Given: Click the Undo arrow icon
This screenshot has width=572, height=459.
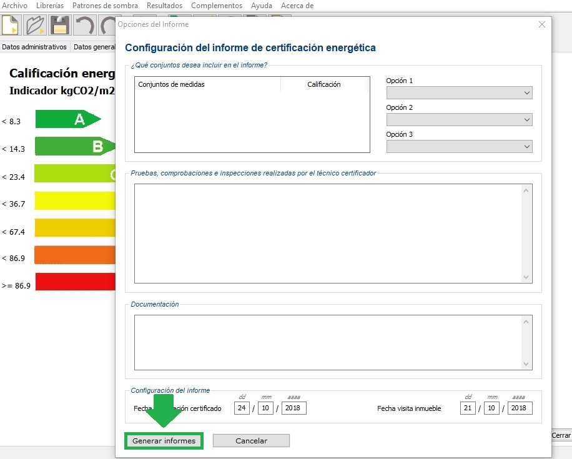Looking at the screenshot, I should (84, 27).
